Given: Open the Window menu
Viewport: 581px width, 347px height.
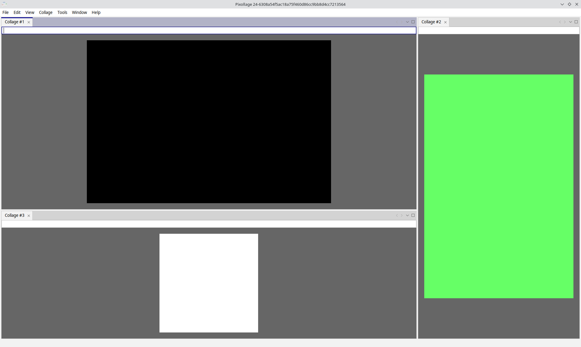Looking at the screenshot, I should point(79,12).
